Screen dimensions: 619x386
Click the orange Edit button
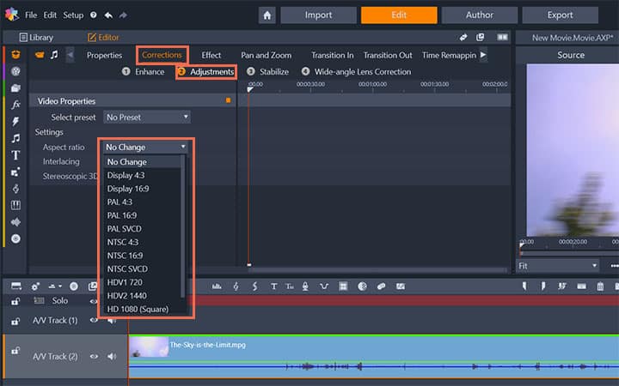pos(399,15)
